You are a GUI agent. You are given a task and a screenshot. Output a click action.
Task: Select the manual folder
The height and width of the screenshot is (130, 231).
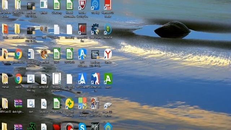5,79
